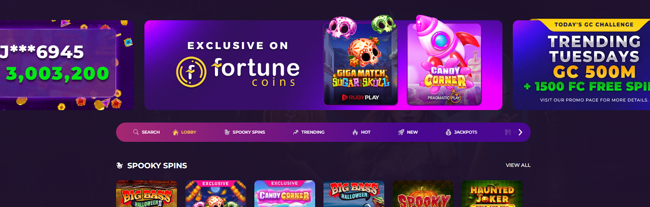The width and height of the screenshot is (650, 207).
Task: Click the search magnifier icon
Action: click(136, 132)
